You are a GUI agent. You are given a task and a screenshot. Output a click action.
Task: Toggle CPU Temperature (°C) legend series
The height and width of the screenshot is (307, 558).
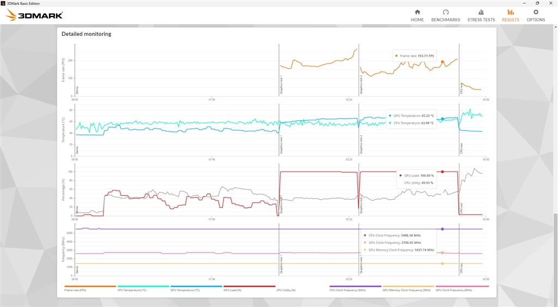[143, 288]
